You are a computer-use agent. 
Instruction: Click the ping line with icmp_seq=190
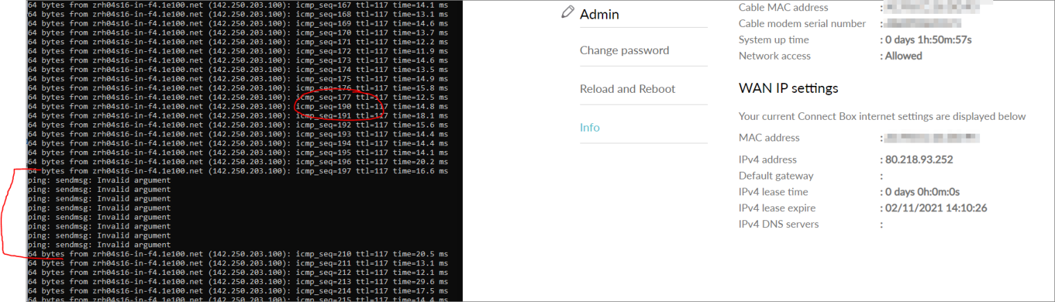tap(236, 106)
